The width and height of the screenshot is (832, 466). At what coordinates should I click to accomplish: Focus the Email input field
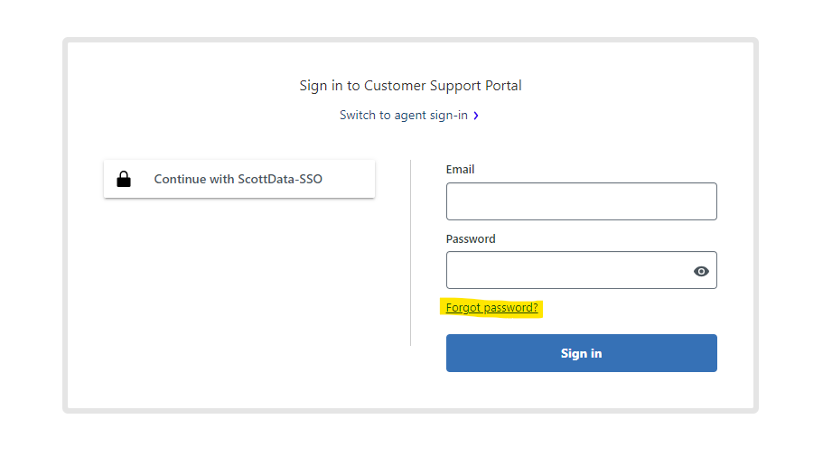click(x=581, y=201)
